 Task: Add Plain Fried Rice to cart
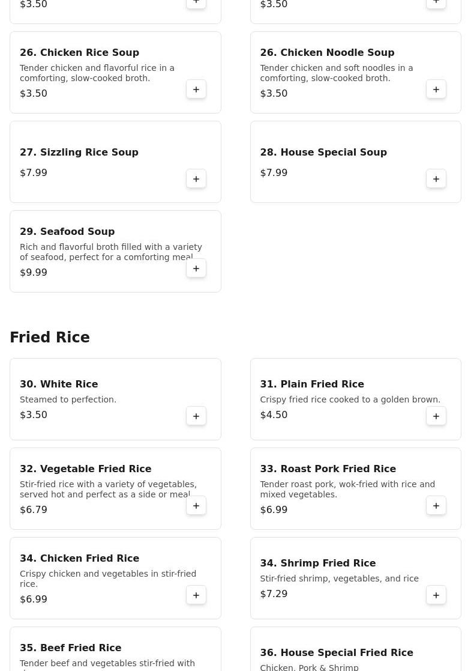(436, 416)
